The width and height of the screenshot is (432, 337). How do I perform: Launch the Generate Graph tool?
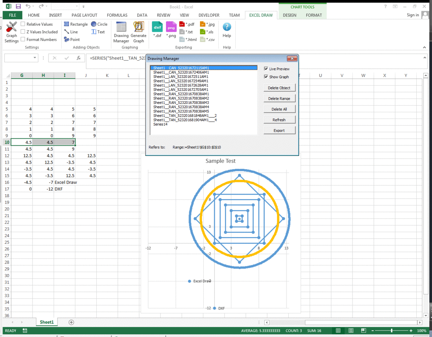point(138,32)
